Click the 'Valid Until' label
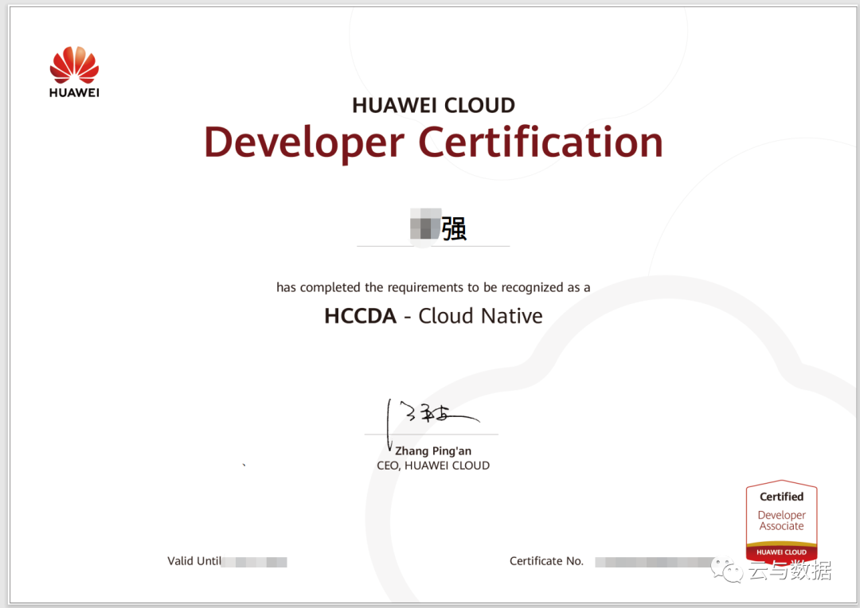860x608 pixels. click(194, 561)
